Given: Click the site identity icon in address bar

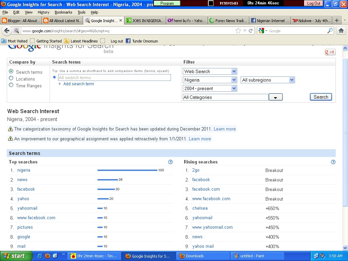Looking at the screenshot, I should click(x=16, y=31).
